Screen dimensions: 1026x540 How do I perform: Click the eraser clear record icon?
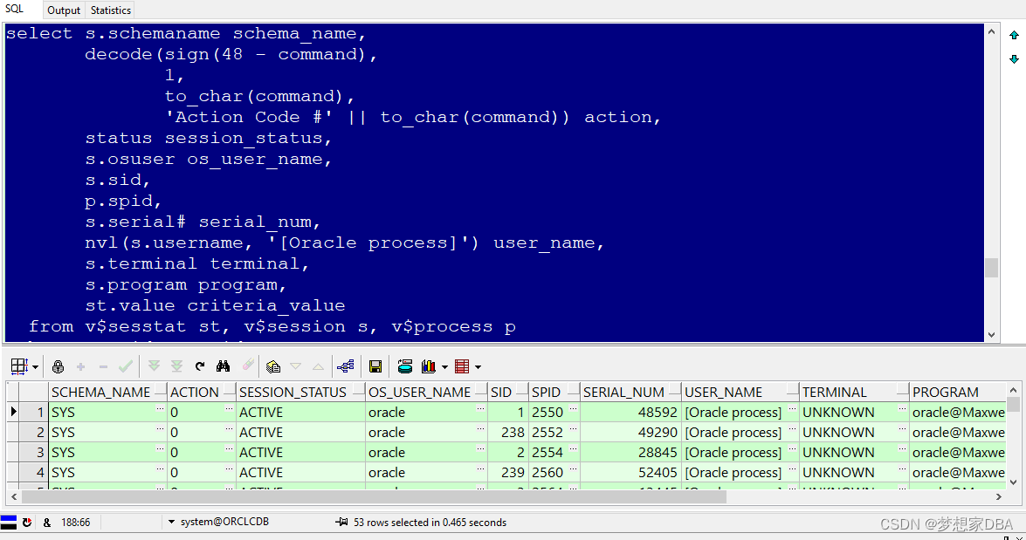(x=248, y=365)
